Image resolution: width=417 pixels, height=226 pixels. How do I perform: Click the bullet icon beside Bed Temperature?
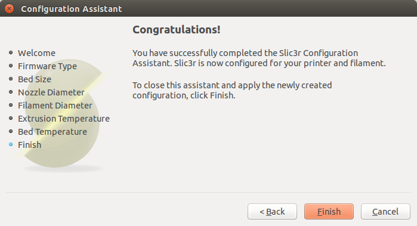pyautogui.click(x=11, y=131)
